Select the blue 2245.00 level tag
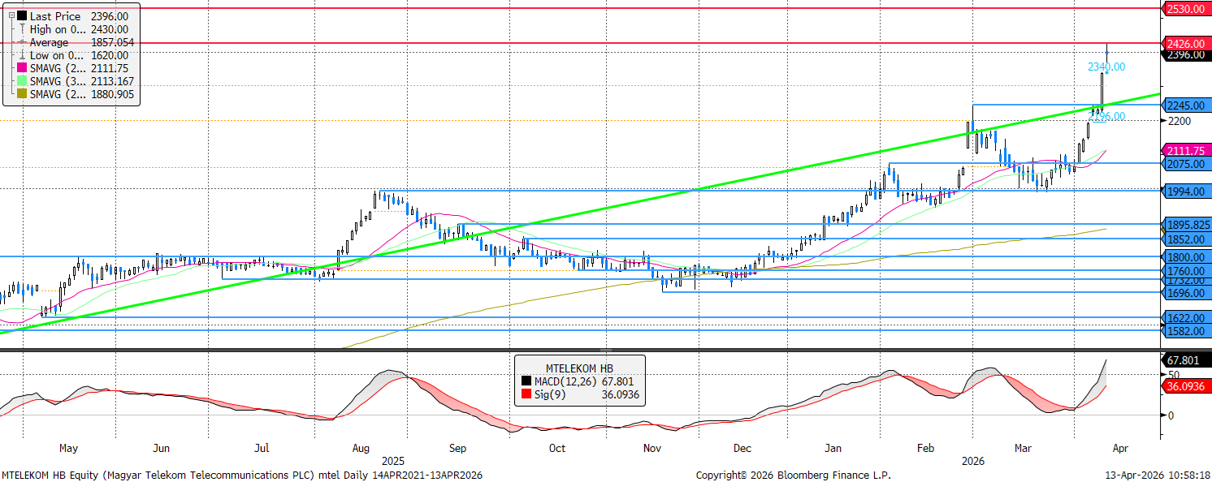The image size is (1212, 482). 1186,105
